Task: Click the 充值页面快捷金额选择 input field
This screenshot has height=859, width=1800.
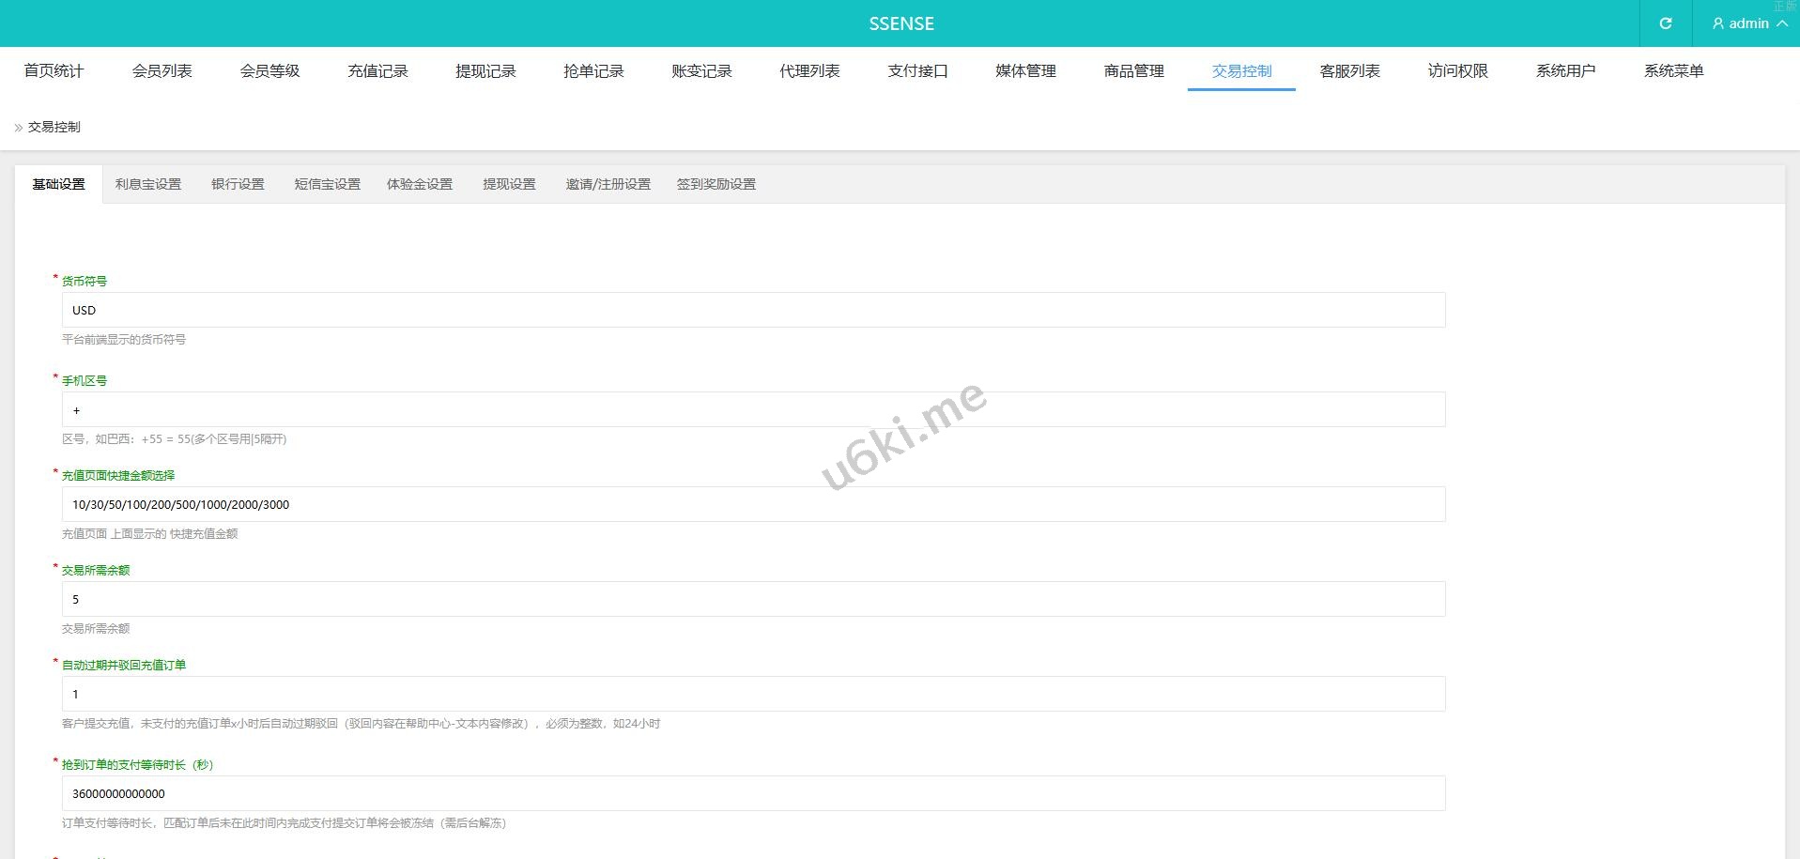Action: click(x=753, y=505)
